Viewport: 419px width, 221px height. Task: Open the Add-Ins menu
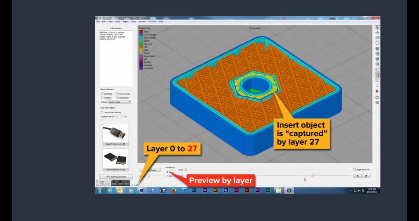[142, 22]
